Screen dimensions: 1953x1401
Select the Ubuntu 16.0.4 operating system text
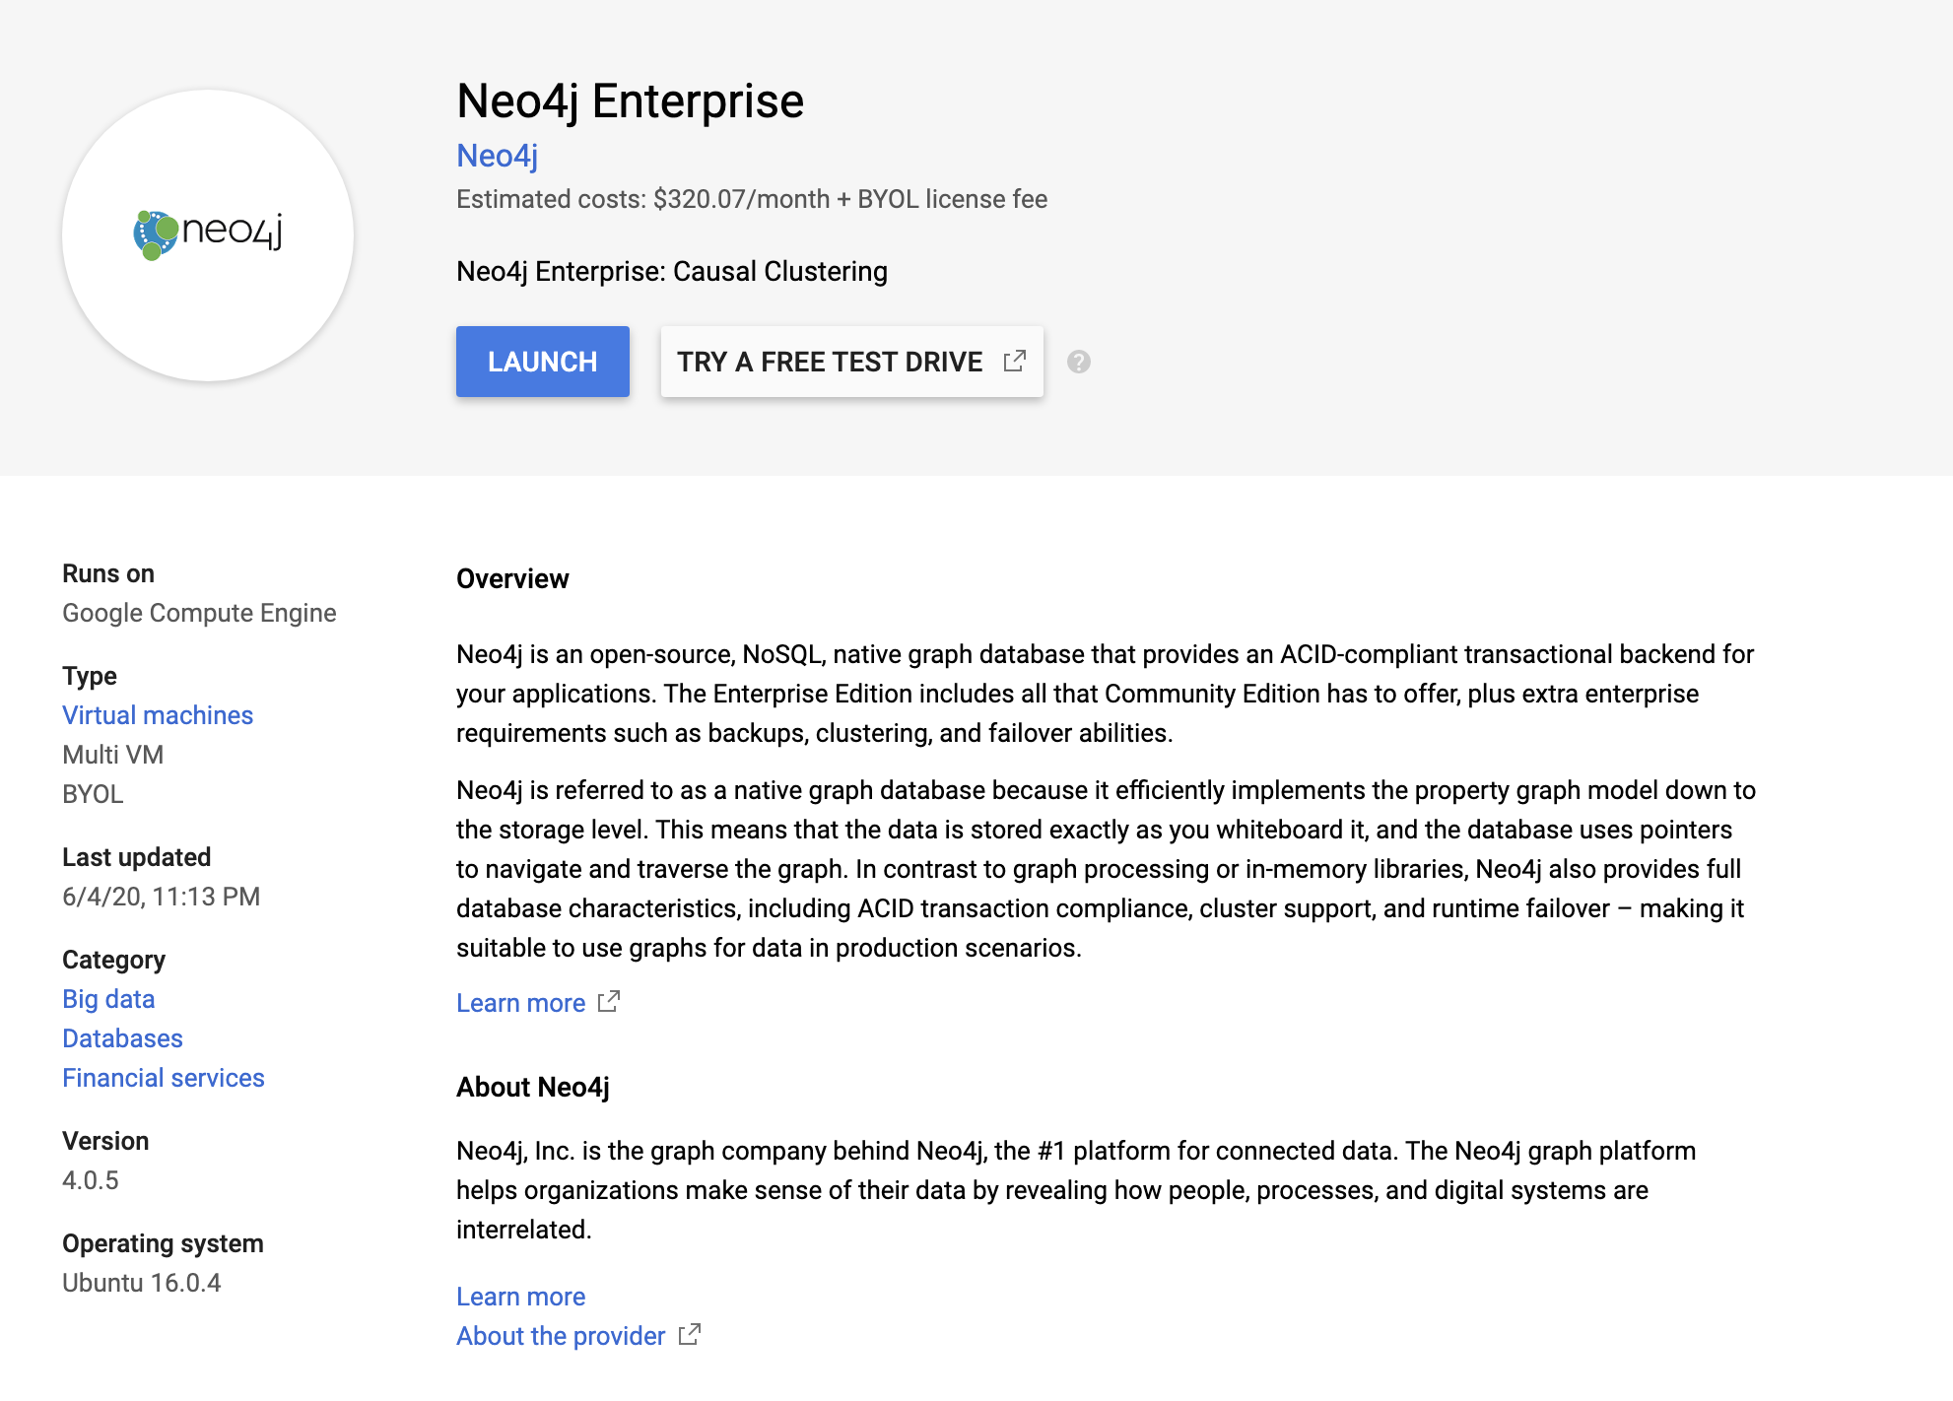point(142,1283)
